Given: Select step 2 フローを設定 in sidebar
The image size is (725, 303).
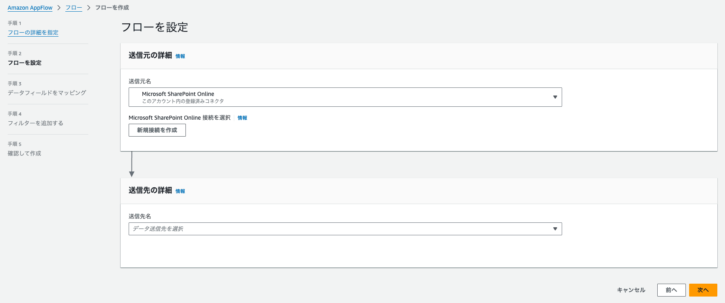Looking at the screenshot, I should (25, 63).
